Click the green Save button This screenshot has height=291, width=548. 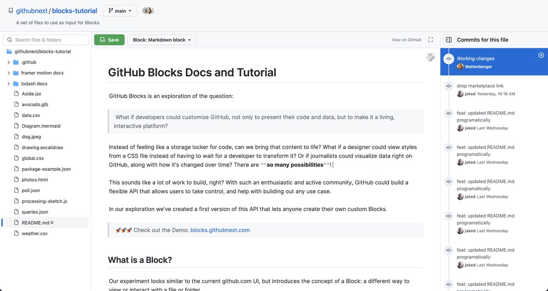coord(109,40)
